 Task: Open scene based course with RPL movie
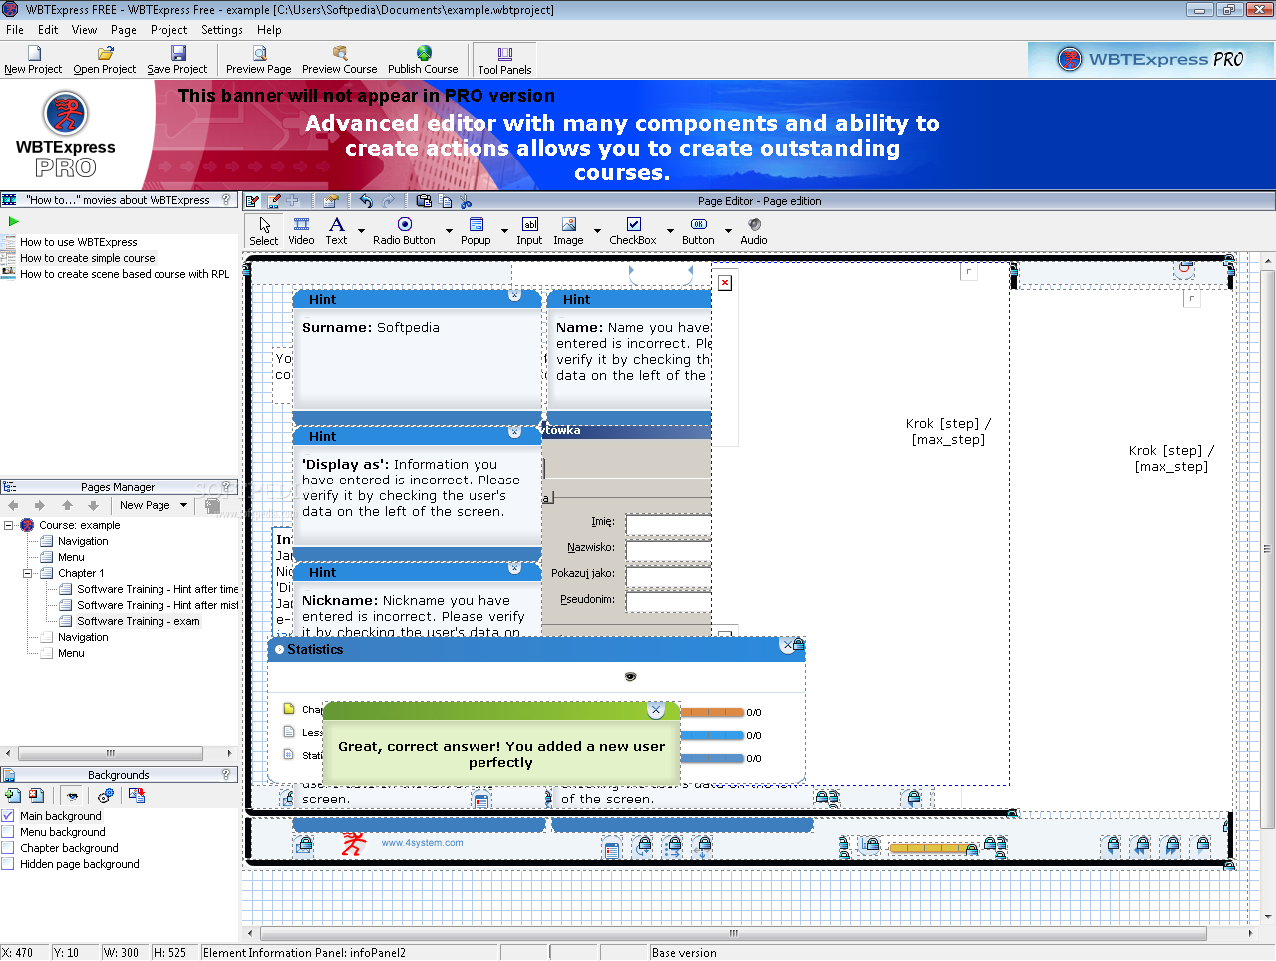(x=125, y=274)
